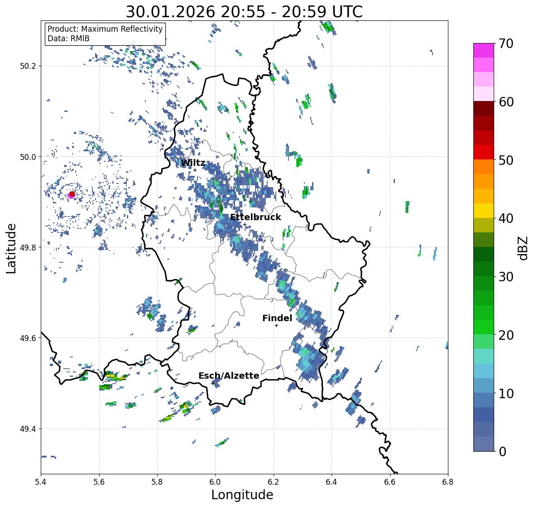This screenshot has width=534, height=506.
Task: Click the 5.8 longitude tick label
Action: 157,482
